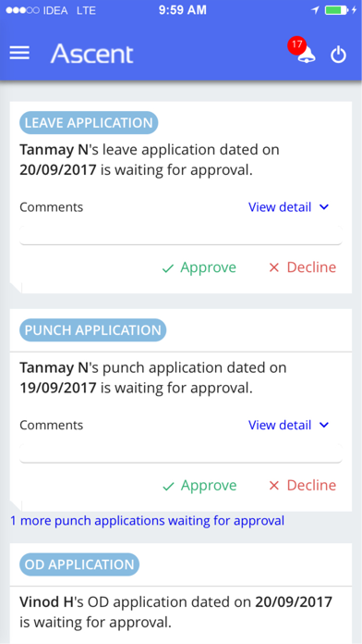Image resolution: width=362 pixels, height=644 pixels.
Task: Tap the Ascent app title
Action: click(x=91, y=54)
